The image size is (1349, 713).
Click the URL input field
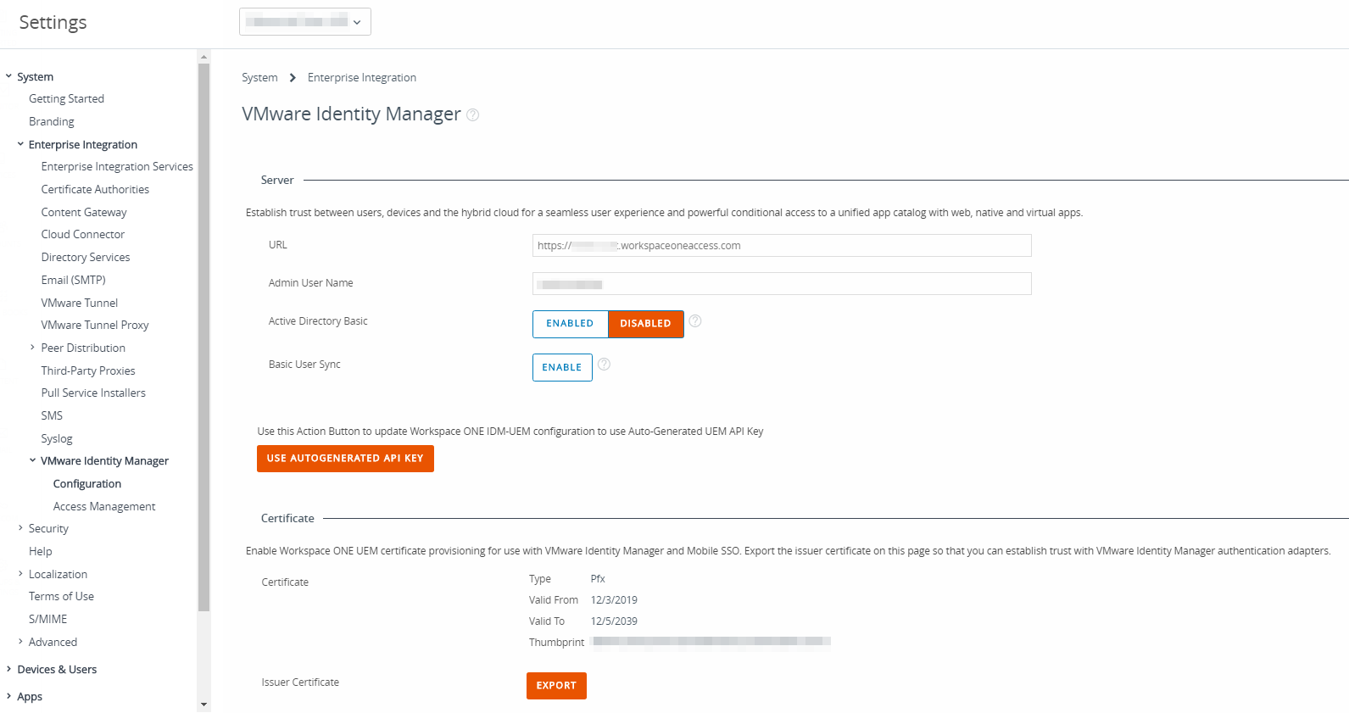(781, 246)
